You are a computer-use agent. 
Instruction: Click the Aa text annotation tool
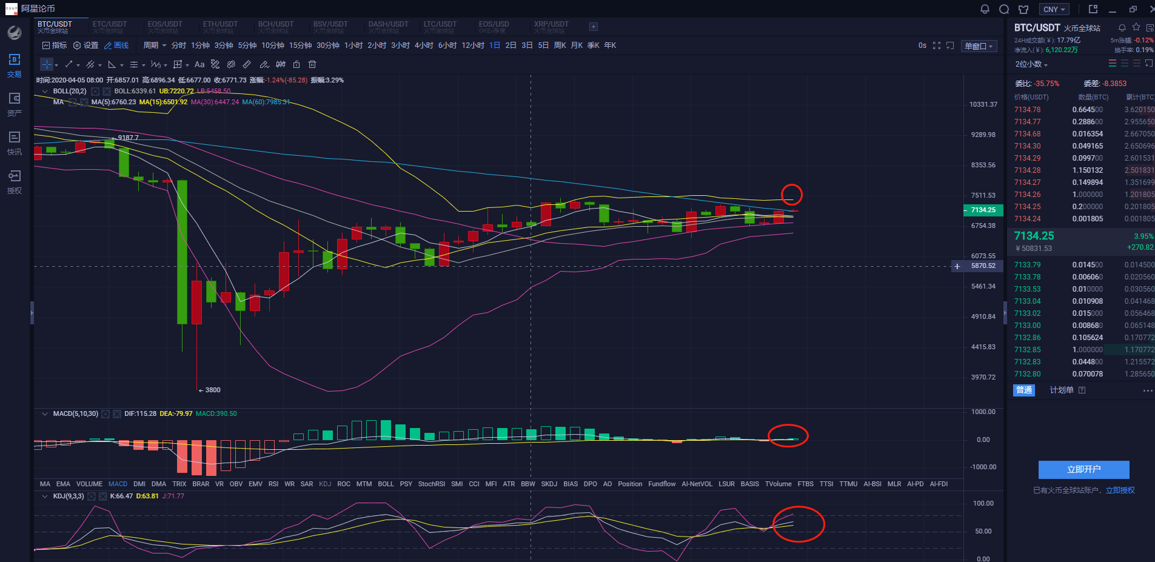click(x=199, y=64)
